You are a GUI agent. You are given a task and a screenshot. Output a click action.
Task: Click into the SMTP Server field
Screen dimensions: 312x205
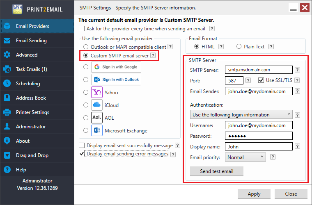[x=259, y=70]
